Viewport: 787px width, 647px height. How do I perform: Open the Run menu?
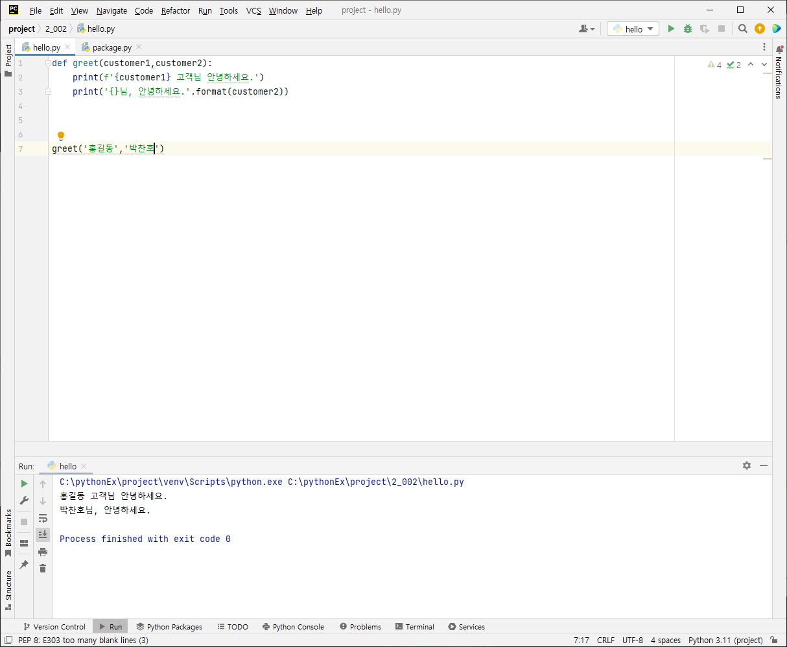205,10
